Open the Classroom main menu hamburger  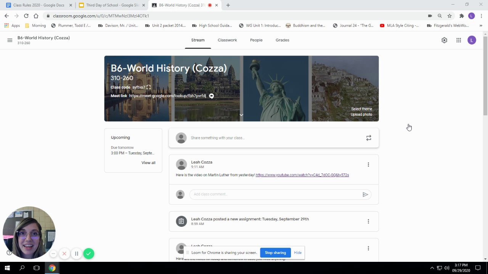10,40
